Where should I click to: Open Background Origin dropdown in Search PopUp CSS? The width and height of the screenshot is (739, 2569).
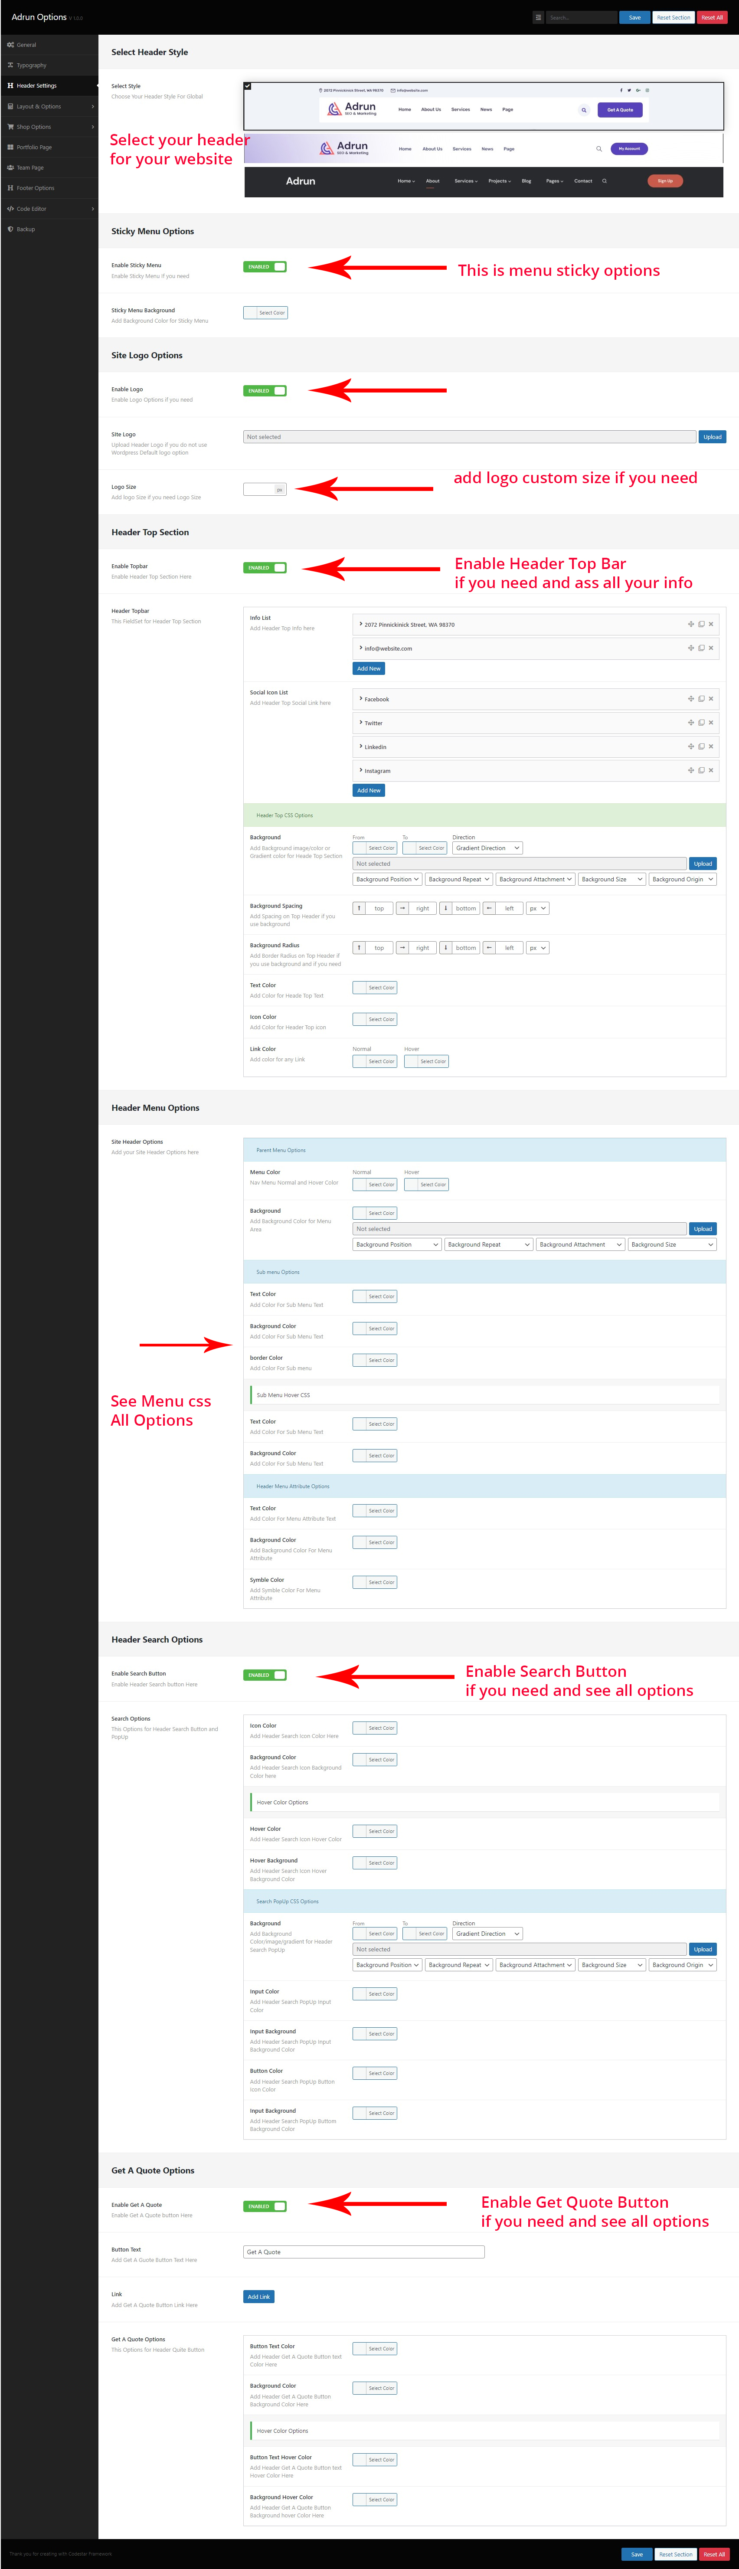click(x=682, y=1965)
